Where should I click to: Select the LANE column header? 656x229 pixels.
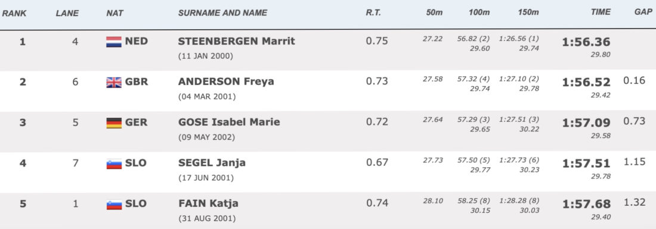tap(67, 13)
